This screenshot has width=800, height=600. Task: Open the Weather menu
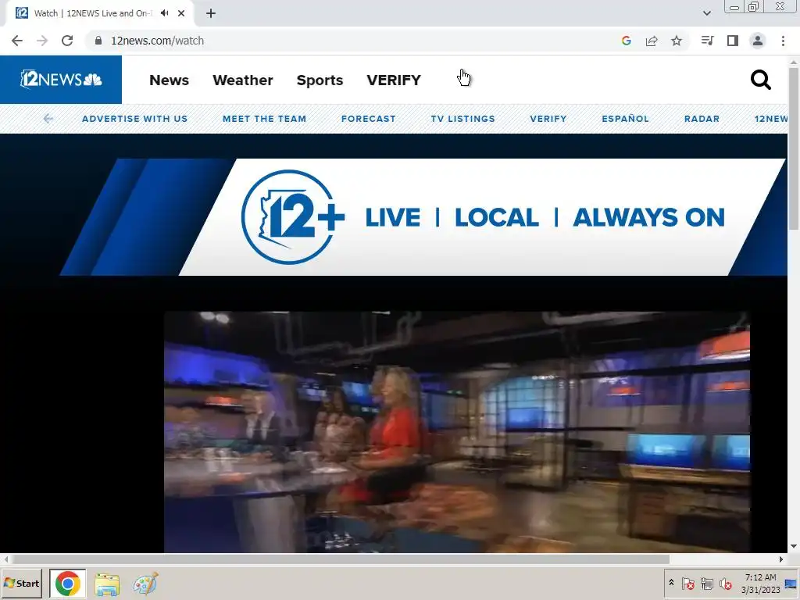pyautogui.click(x=243, y=80)
